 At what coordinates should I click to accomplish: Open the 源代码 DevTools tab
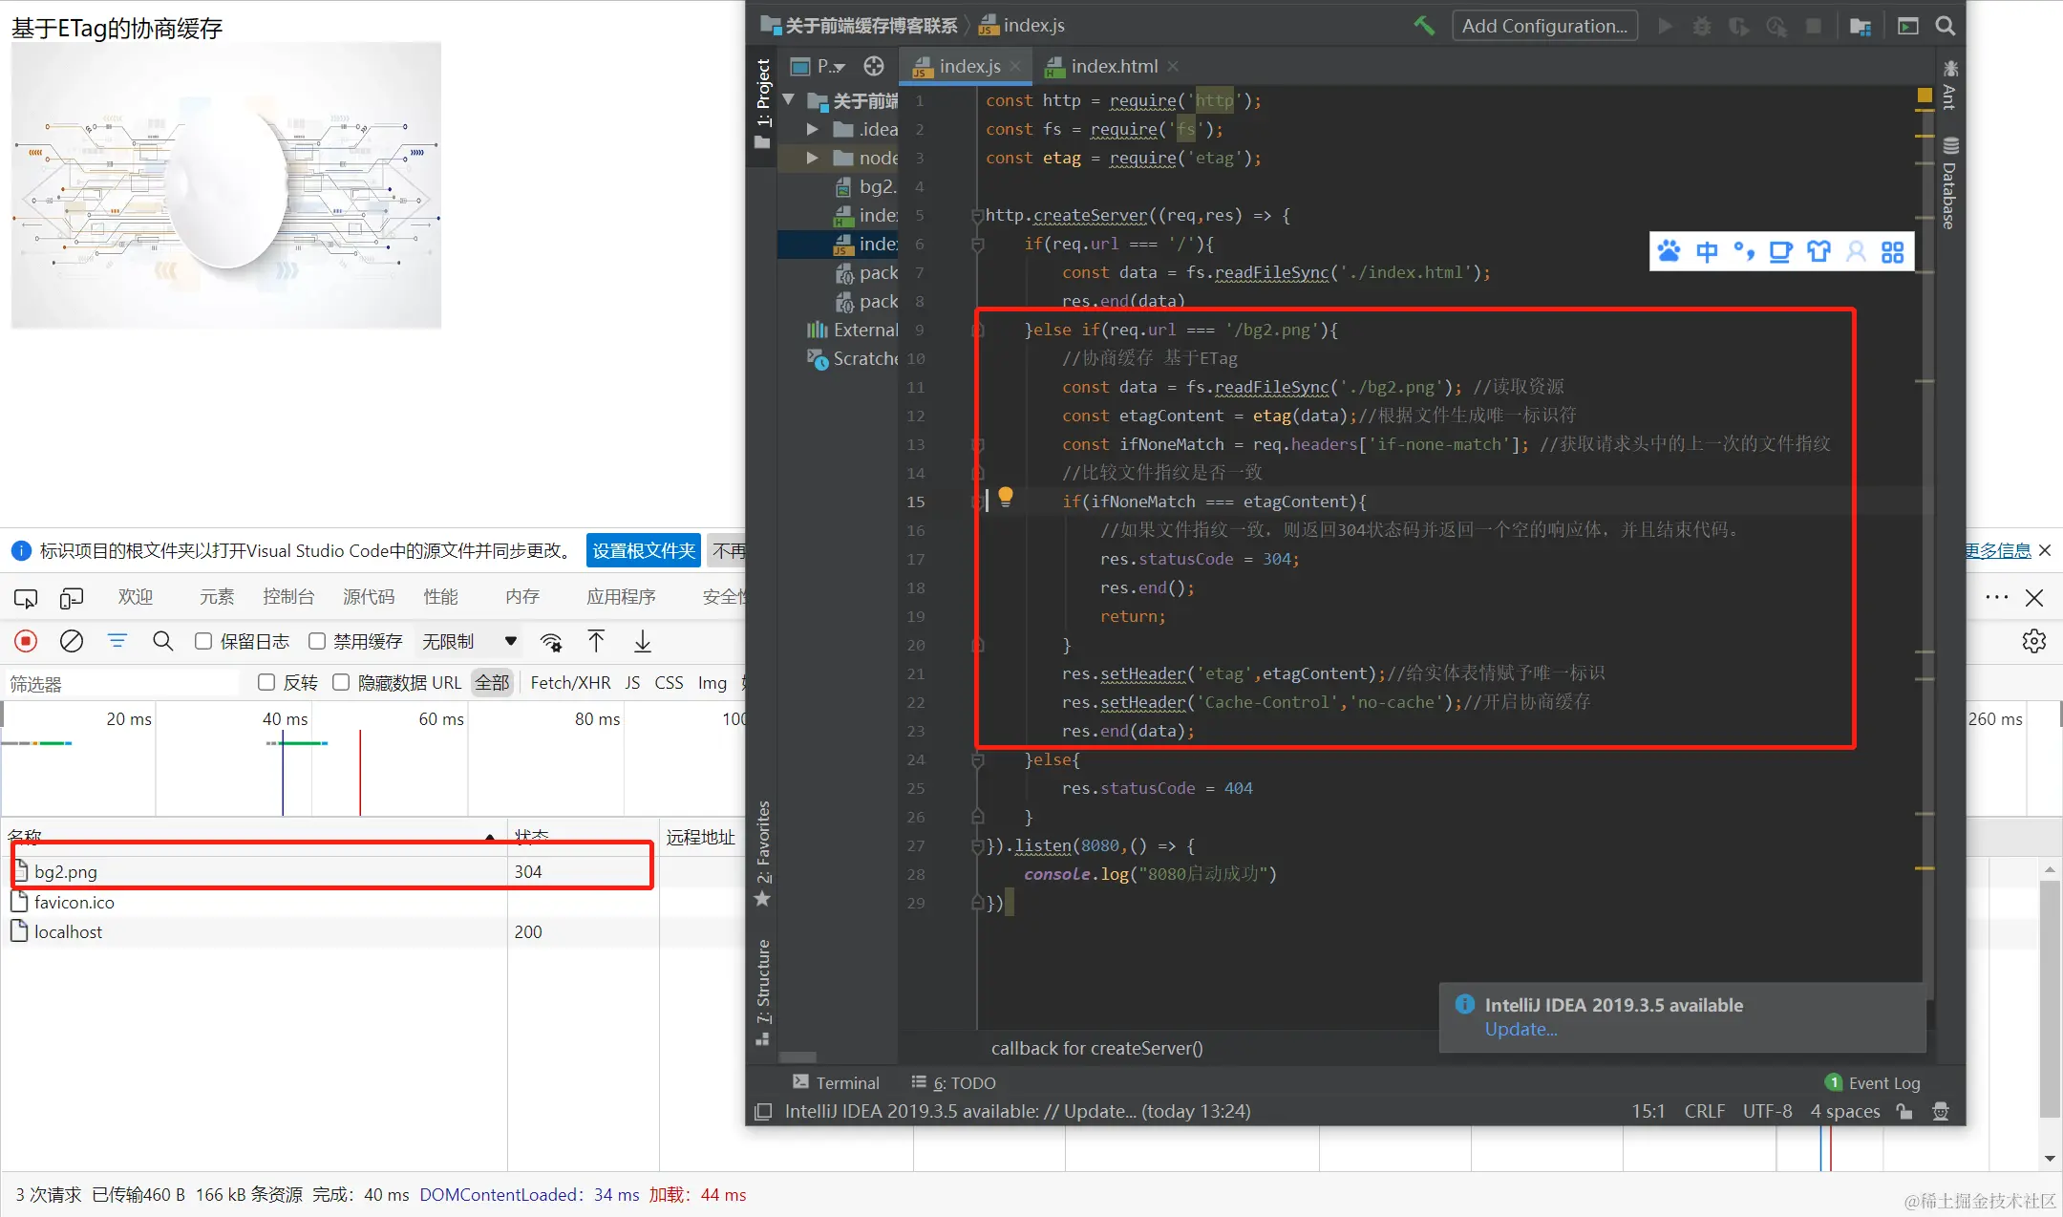coord(369,597)
